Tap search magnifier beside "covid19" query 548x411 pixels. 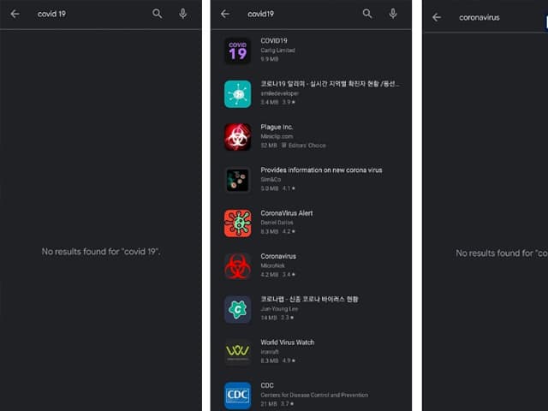(x=367, y=14)
